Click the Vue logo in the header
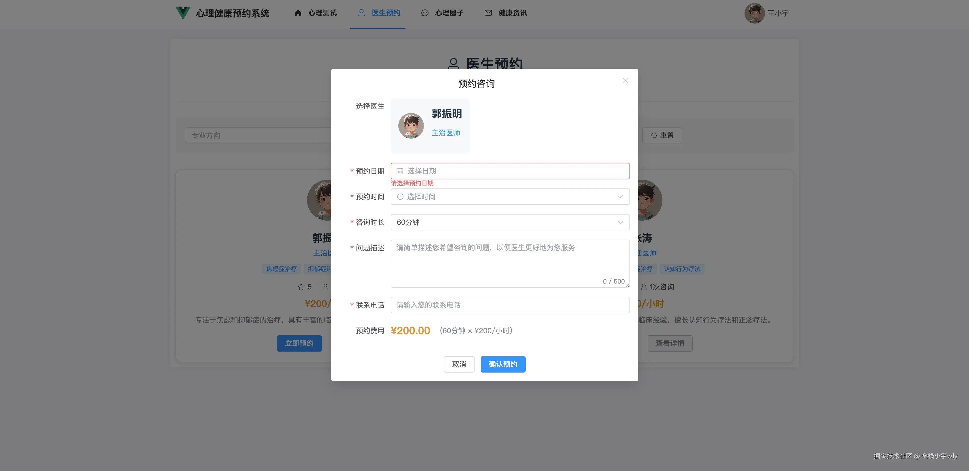 (183, 13)
